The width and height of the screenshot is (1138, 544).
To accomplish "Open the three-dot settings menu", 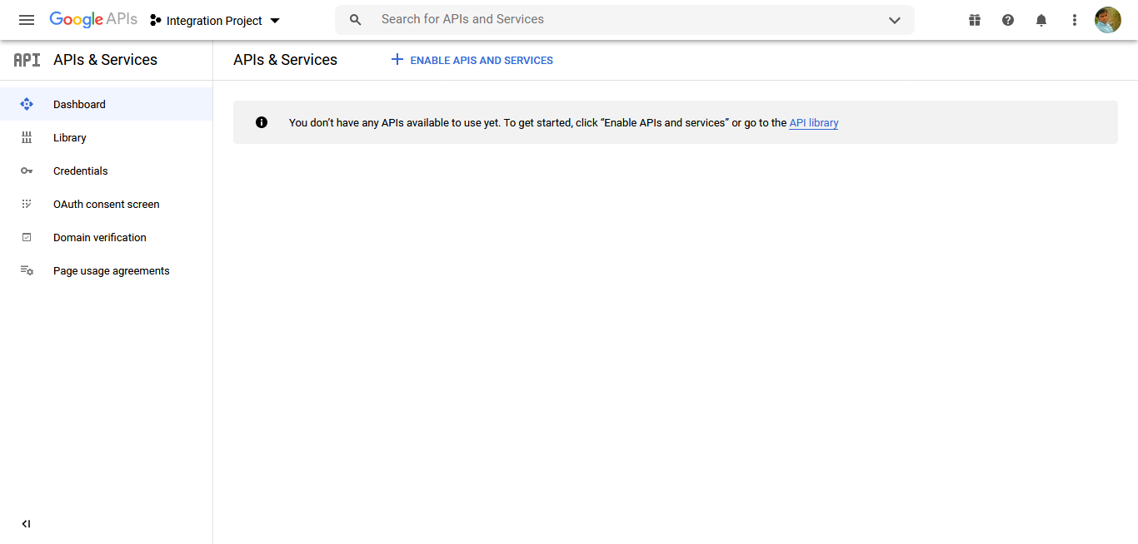I will pos(1075,20).
